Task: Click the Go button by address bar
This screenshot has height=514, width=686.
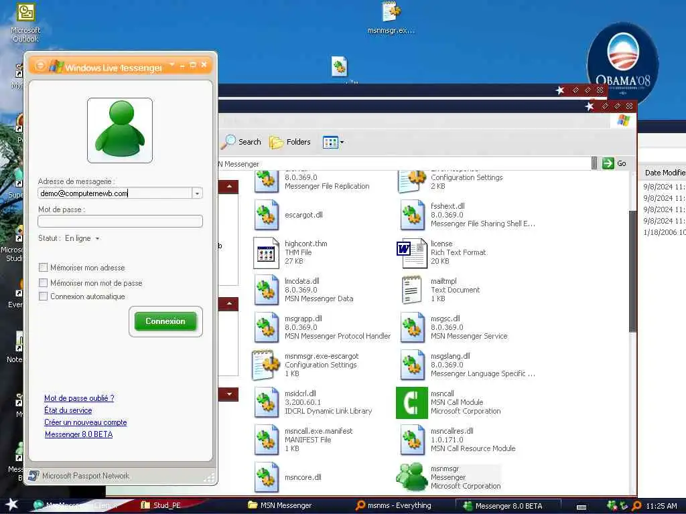Action: click(x=614, y=163)
